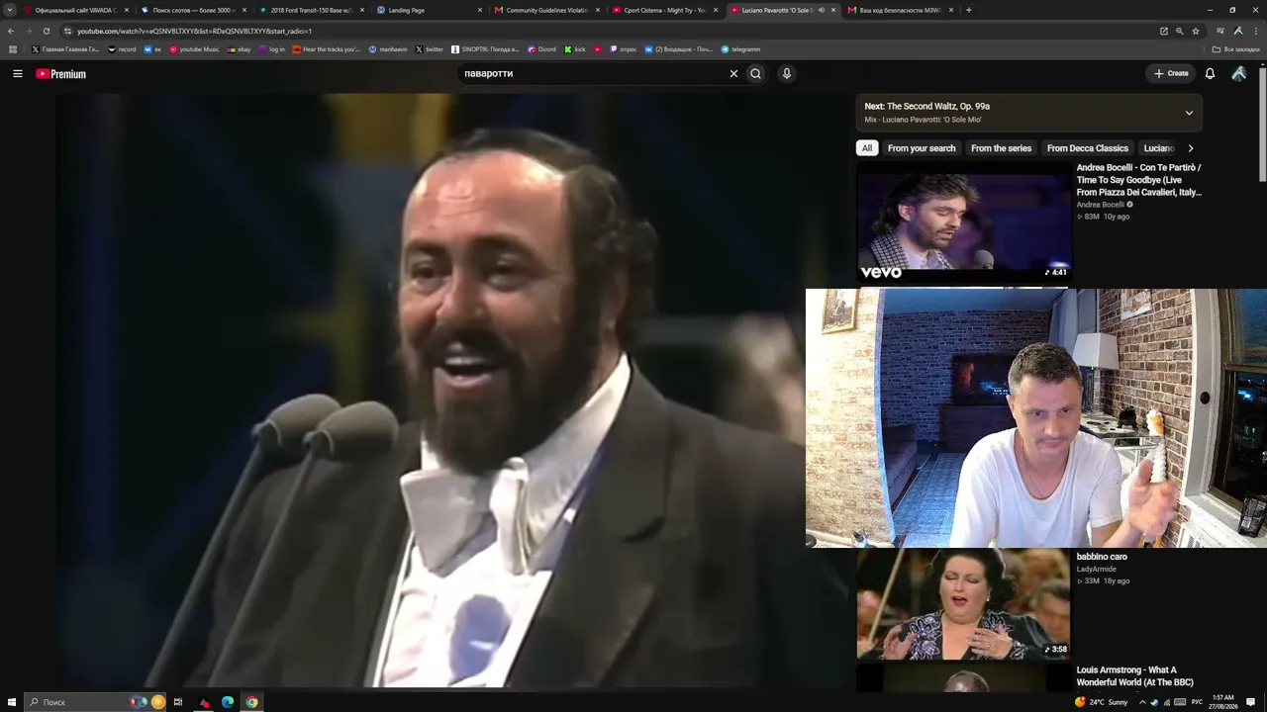
Task: Open the ebay bookmark
Action: click(239, 49)
